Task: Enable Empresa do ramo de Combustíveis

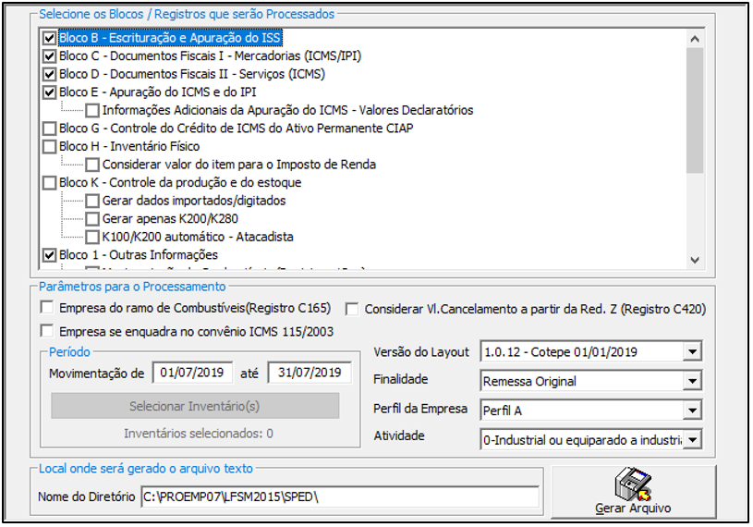Action: click(47, 308)
